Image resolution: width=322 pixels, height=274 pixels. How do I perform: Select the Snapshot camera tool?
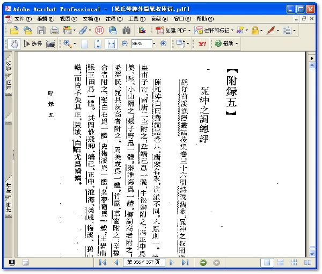50,44
